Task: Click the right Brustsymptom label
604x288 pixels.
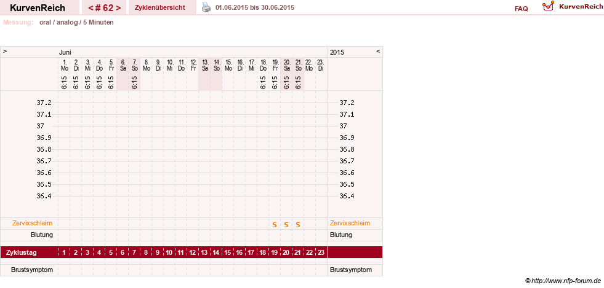Action: point(351,270)
